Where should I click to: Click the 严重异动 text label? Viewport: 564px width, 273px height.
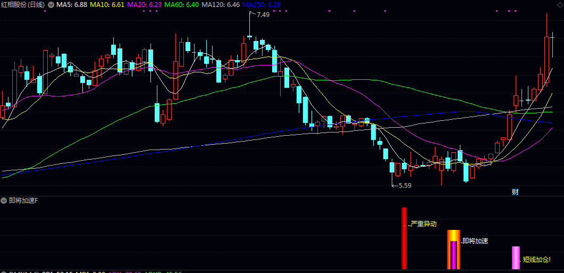pyautogui.click(x=423, y=224)
